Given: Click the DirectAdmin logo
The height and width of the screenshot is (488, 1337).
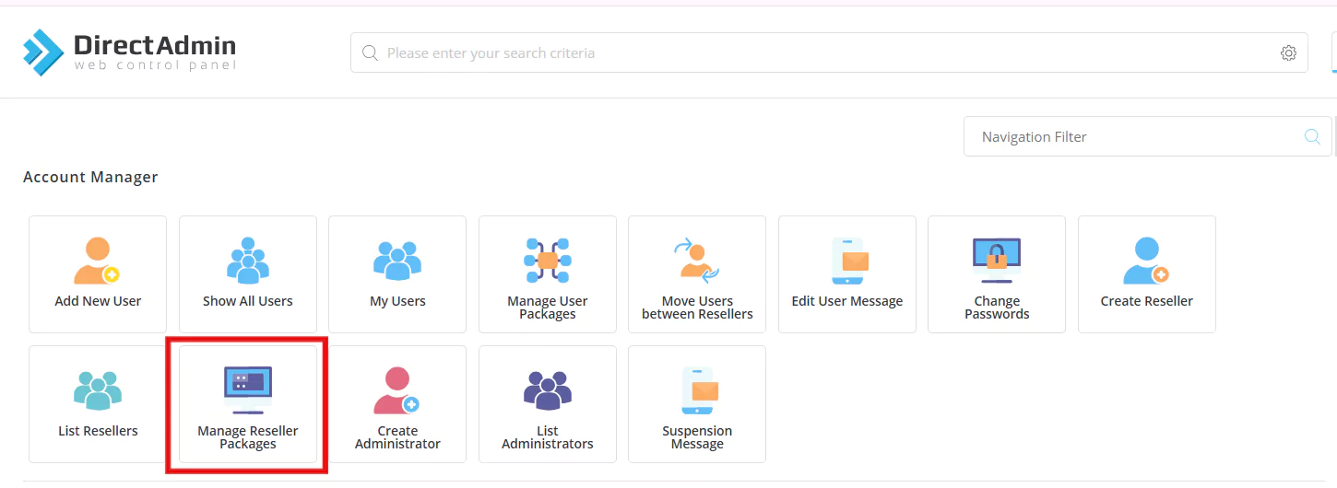Looking at the screenshot, I should coord(130,52).
